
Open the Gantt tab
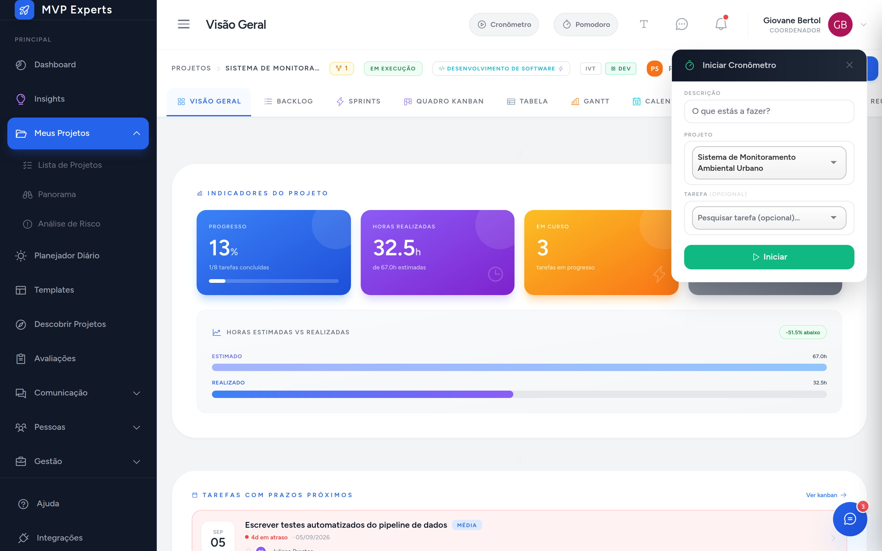590,101
